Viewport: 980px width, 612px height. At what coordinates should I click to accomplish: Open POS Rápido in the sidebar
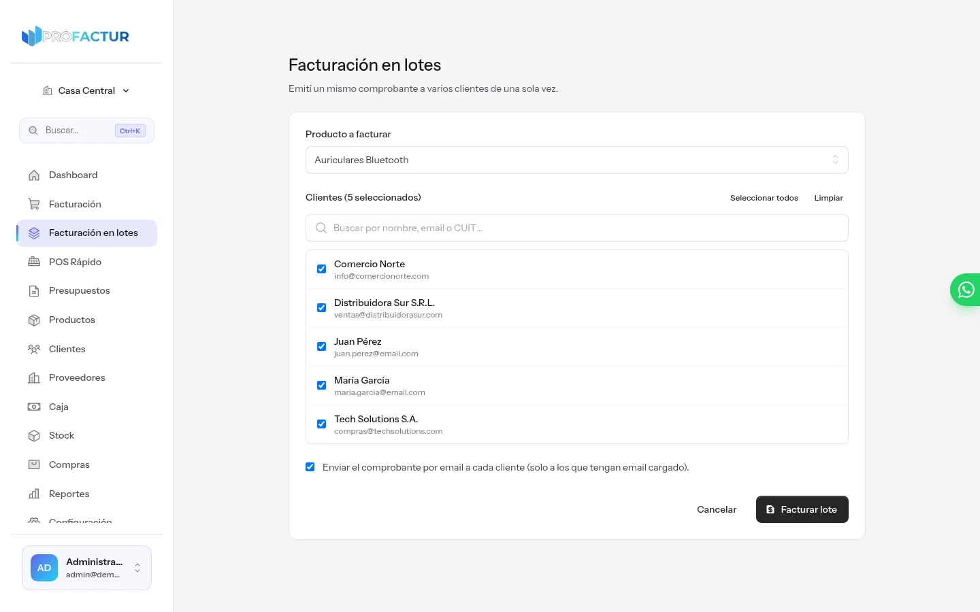(86, 262)
